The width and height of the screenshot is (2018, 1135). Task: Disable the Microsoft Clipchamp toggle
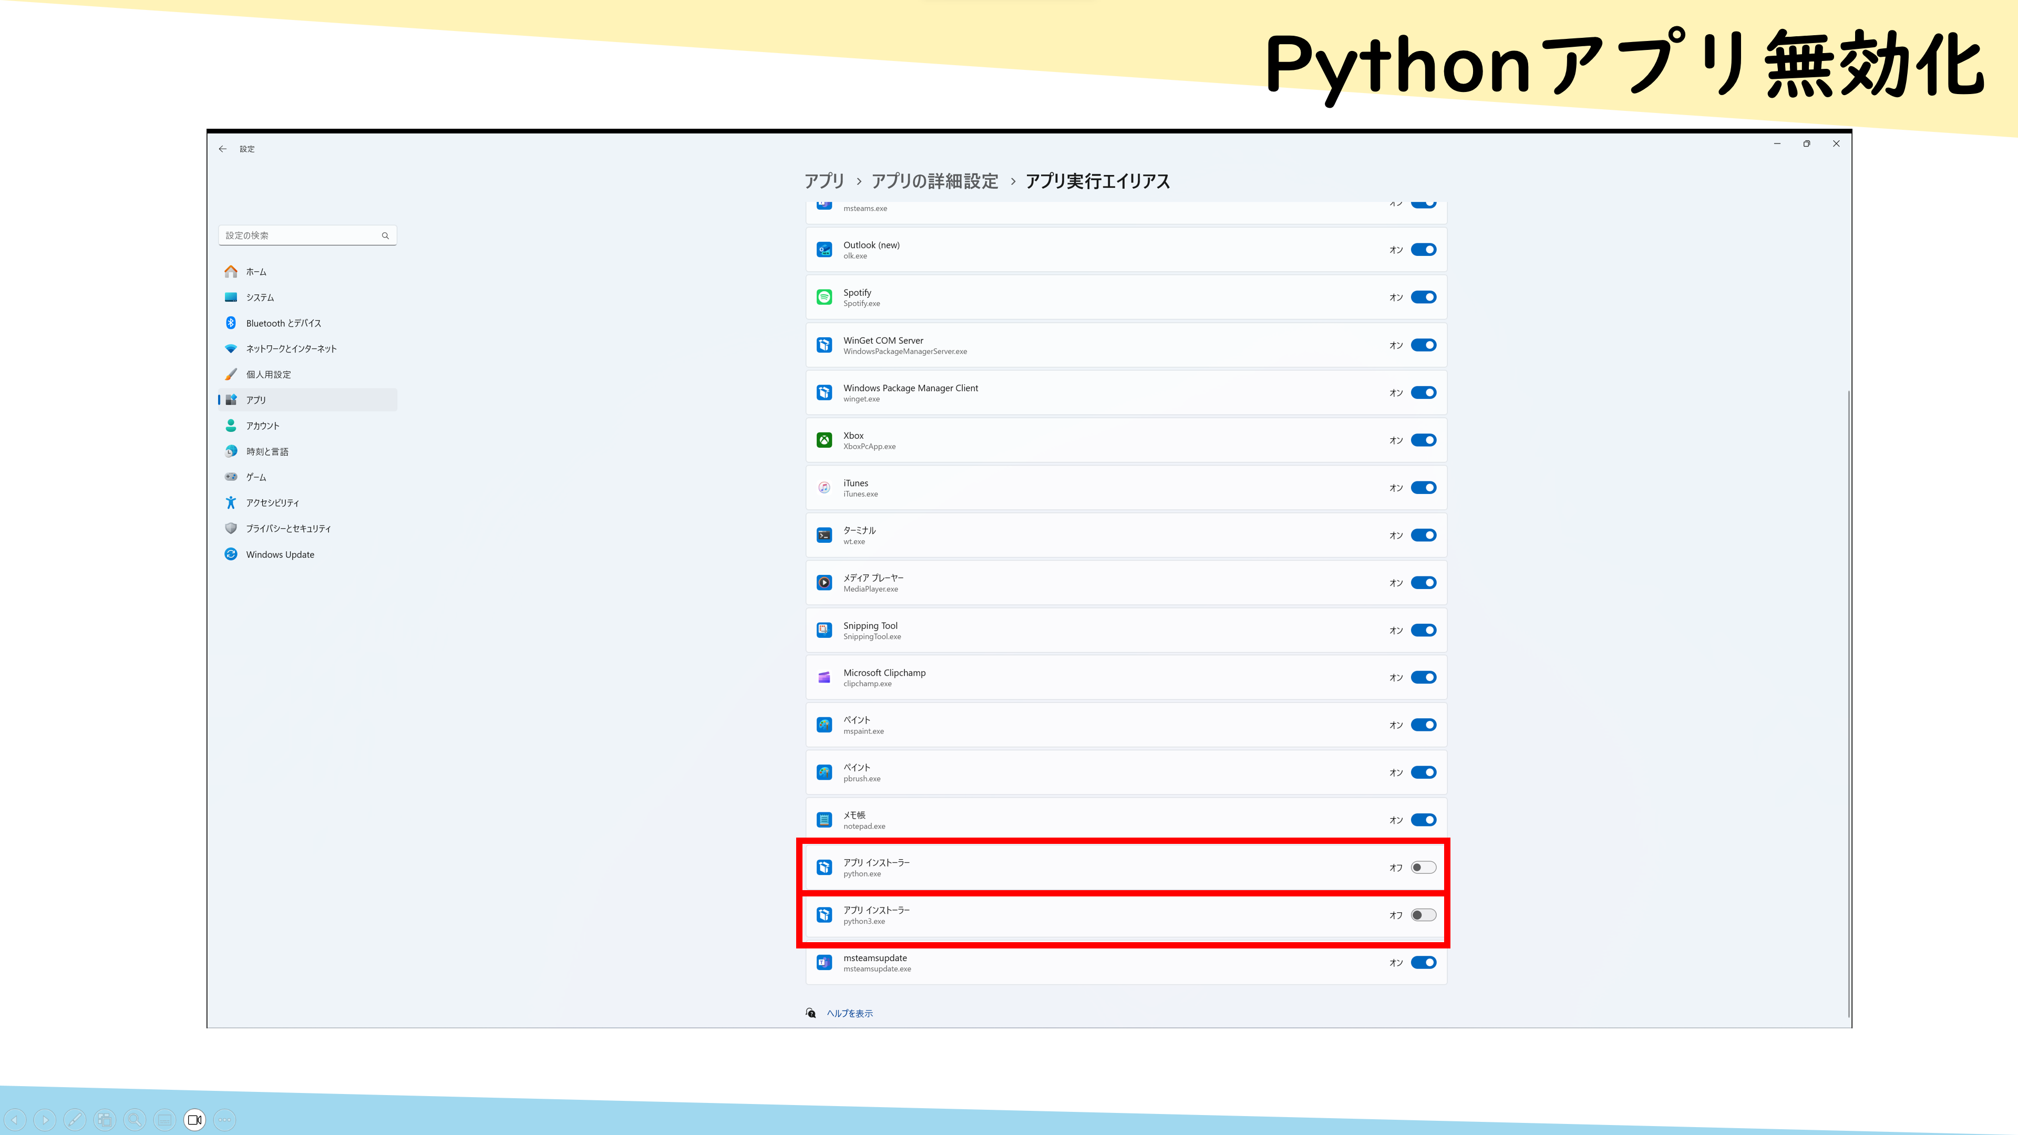1424,677
